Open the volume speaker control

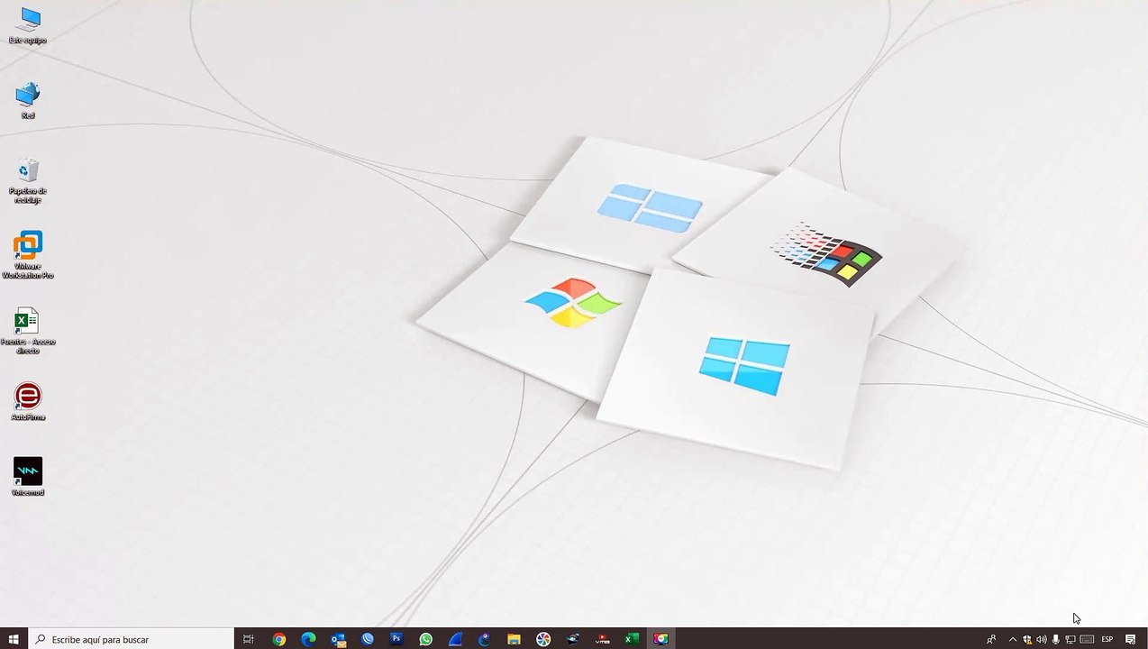(x=1041, y=639)
